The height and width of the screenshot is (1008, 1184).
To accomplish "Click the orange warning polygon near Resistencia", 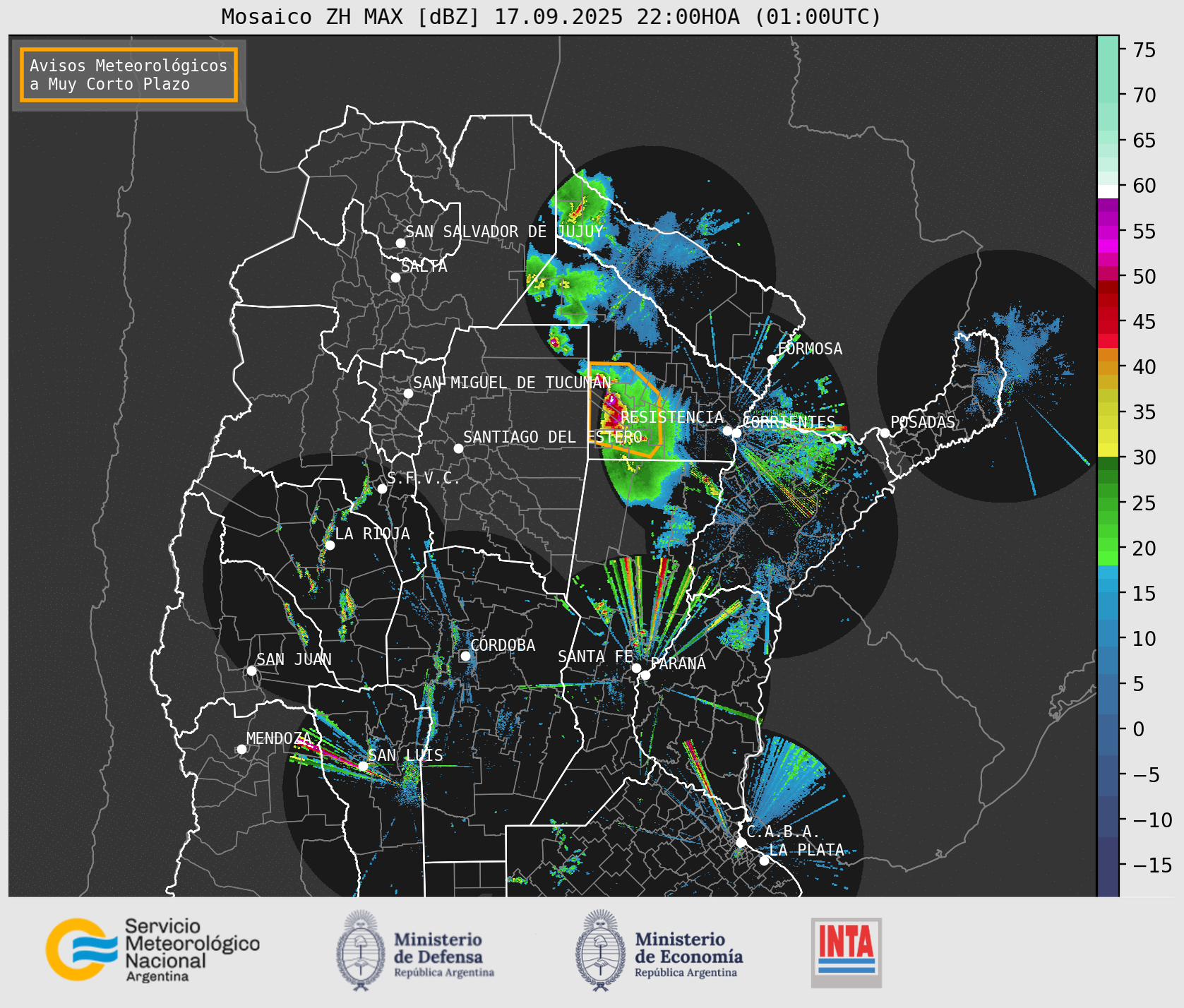I will click(x=624, y=409).
